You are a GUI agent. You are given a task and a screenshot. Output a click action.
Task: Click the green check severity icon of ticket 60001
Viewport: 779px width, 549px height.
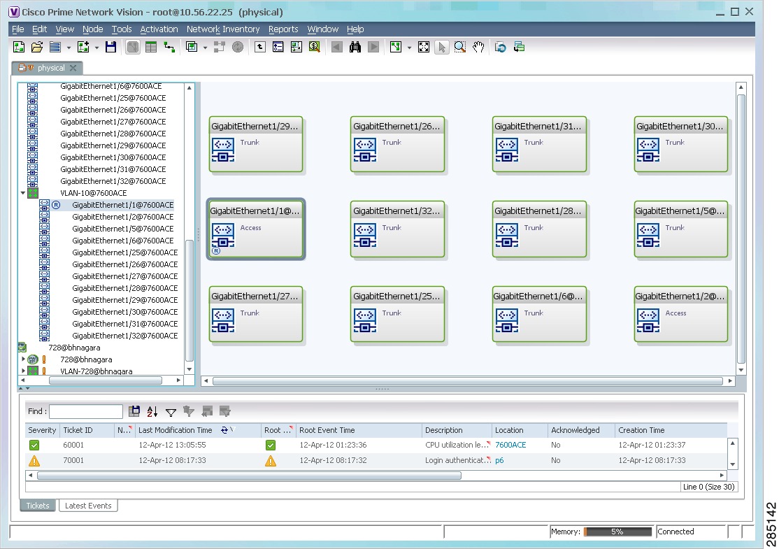(34, 445)
